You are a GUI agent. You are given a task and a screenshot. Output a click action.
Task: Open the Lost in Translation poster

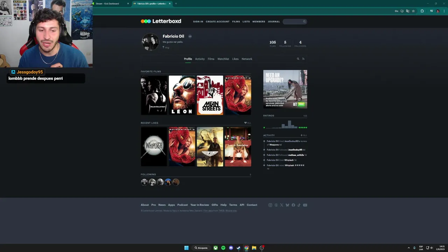tap(238, 147)
